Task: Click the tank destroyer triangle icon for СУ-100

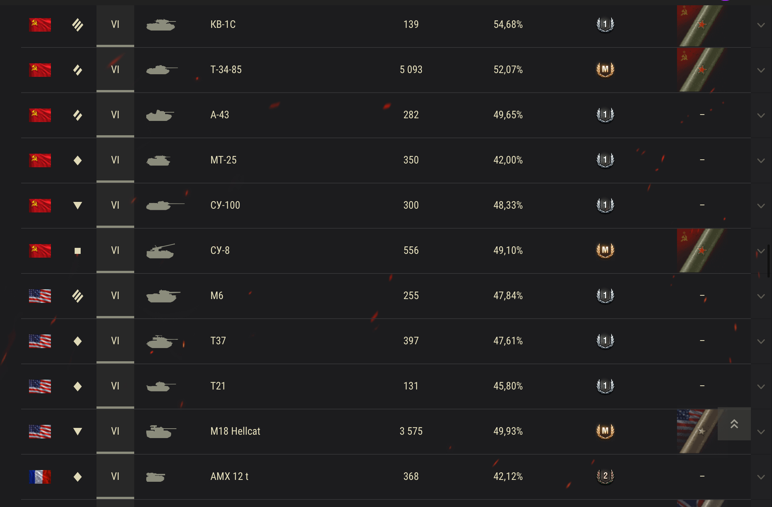Action: click(x=78, y=206)
